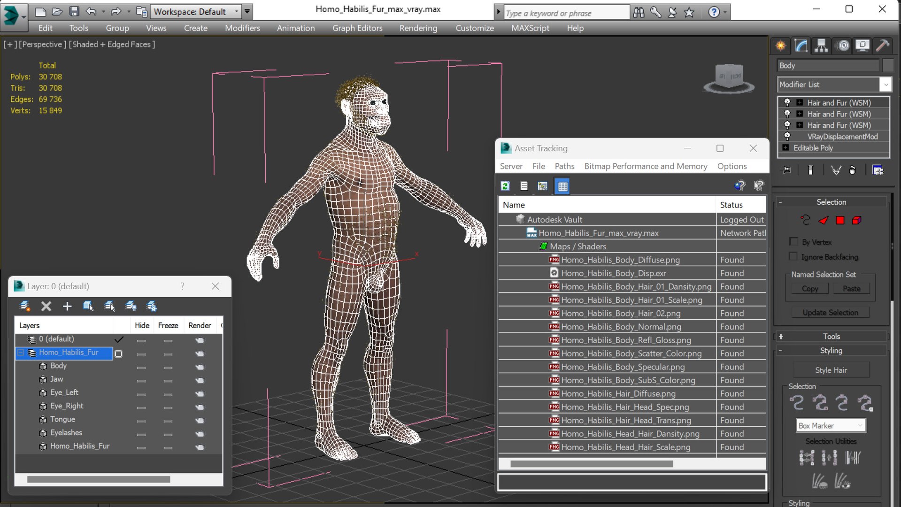Viewport: 901px width, 507px height.
Task: Toggle Show End Result icon
Action: pyautogui.click(x=810, y=170)
